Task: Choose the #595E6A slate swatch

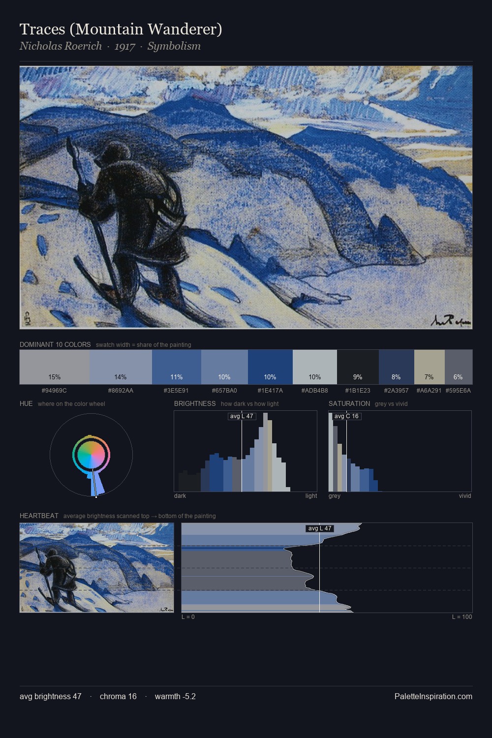Action: (459, 367)
